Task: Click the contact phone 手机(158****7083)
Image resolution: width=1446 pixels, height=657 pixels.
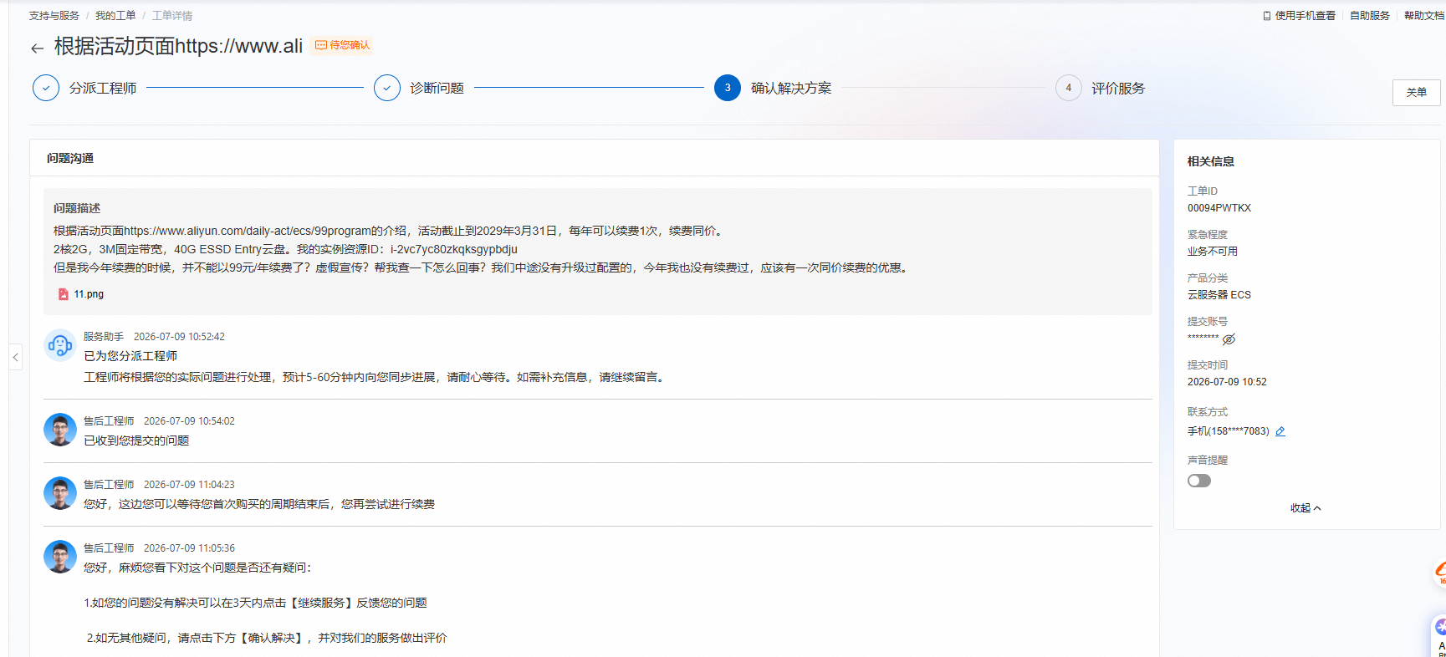Action: pyautogui.click(x=1229, y=431)
